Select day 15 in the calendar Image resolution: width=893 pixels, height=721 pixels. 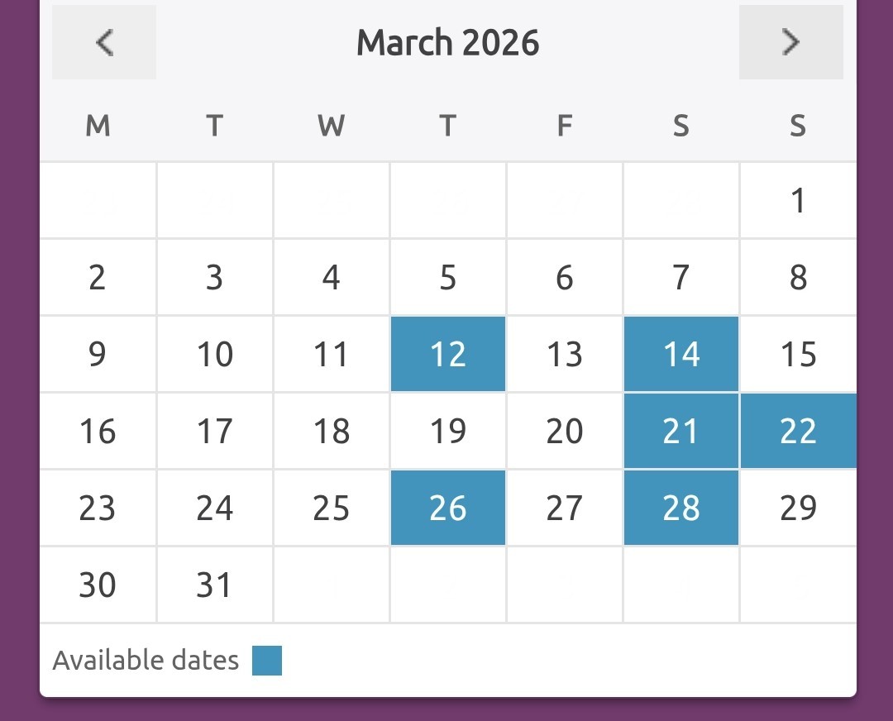798,354
